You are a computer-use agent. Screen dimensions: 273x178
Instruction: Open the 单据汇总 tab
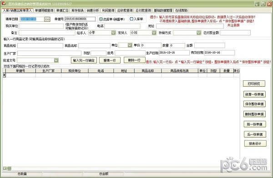[62, 10]
